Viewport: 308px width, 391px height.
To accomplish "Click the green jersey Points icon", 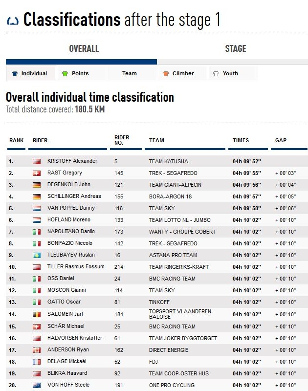I will [x=65, y=74].
